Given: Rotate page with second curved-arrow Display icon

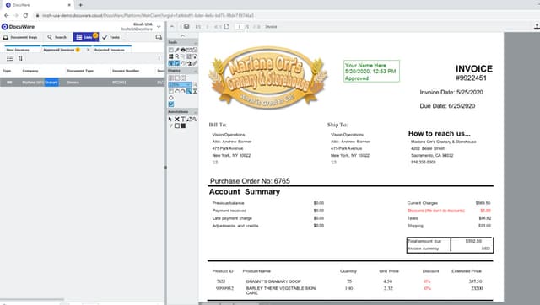Looking at the screenshot, I should [x=183, y=91].
